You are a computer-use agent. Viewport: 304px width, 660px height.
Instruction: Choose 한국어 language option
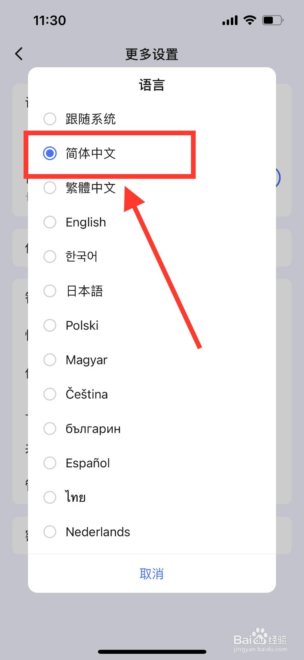pyautogui.click(x=50, y=257)
